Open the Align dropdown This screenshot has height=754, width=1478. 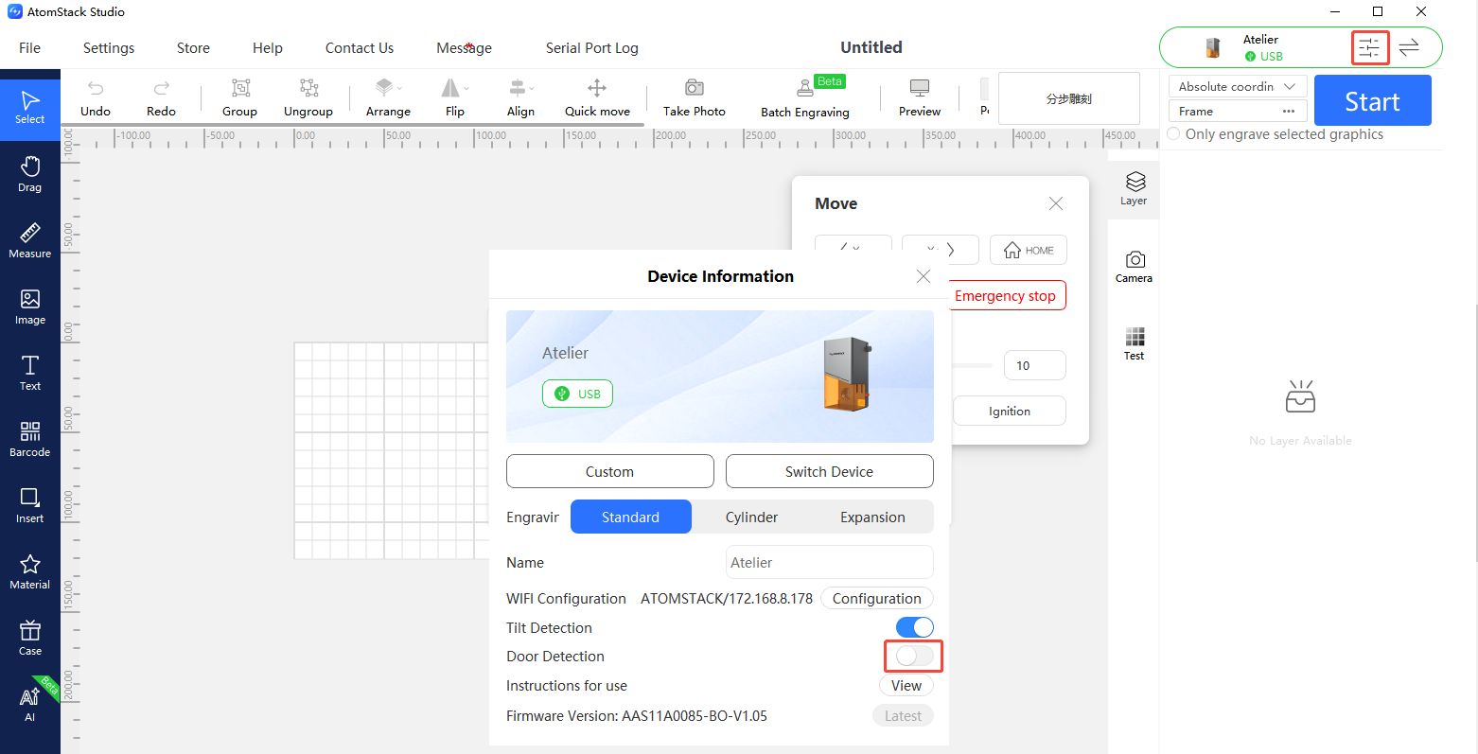coord(520,98)
